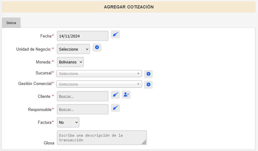The width and height of the screenshot is (258, 151).
Task: Click the Fecha date input field
Action: click(x=82, y=36)
